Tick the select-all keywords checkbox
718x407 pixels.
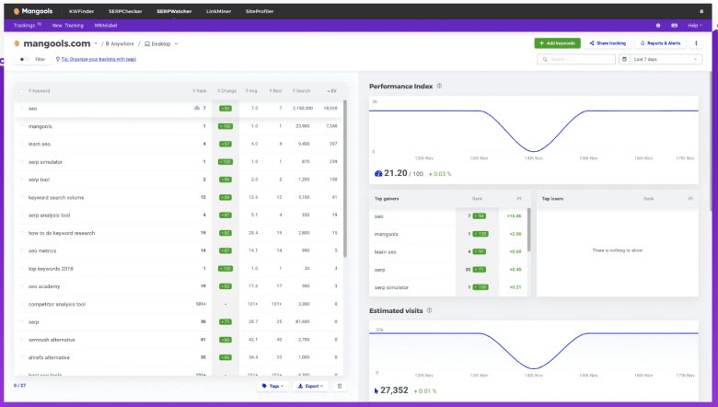point(21,90)
